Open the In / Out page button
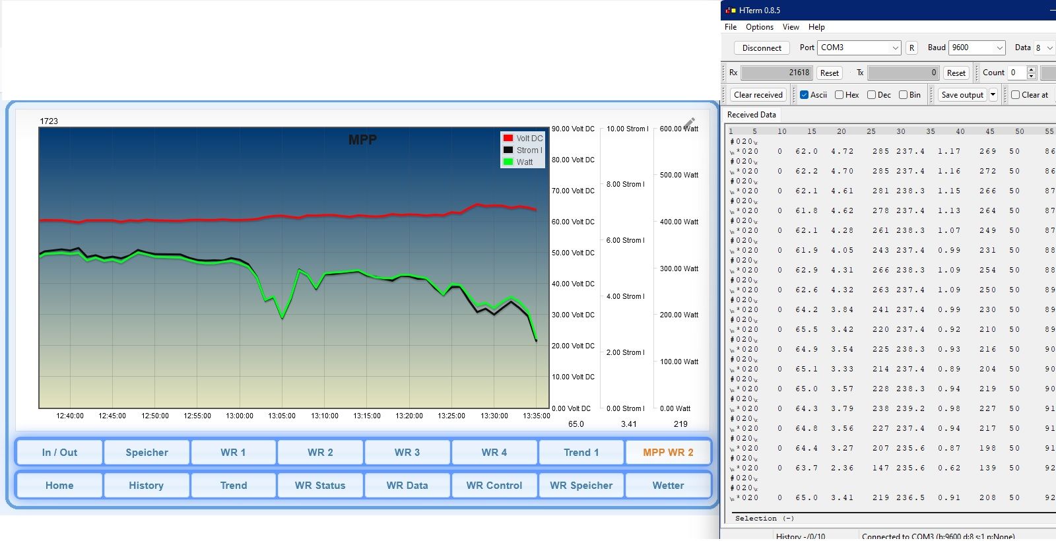The width and height of the screenshot is (1056, 541). click(59, 453)
